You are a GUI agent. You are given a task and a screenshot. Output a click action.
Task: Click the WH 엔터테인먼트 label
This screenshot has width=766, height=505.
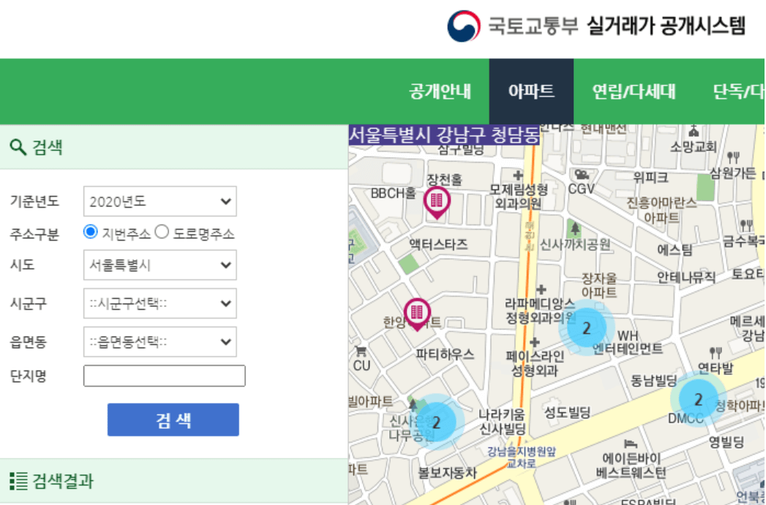[628, 343]
